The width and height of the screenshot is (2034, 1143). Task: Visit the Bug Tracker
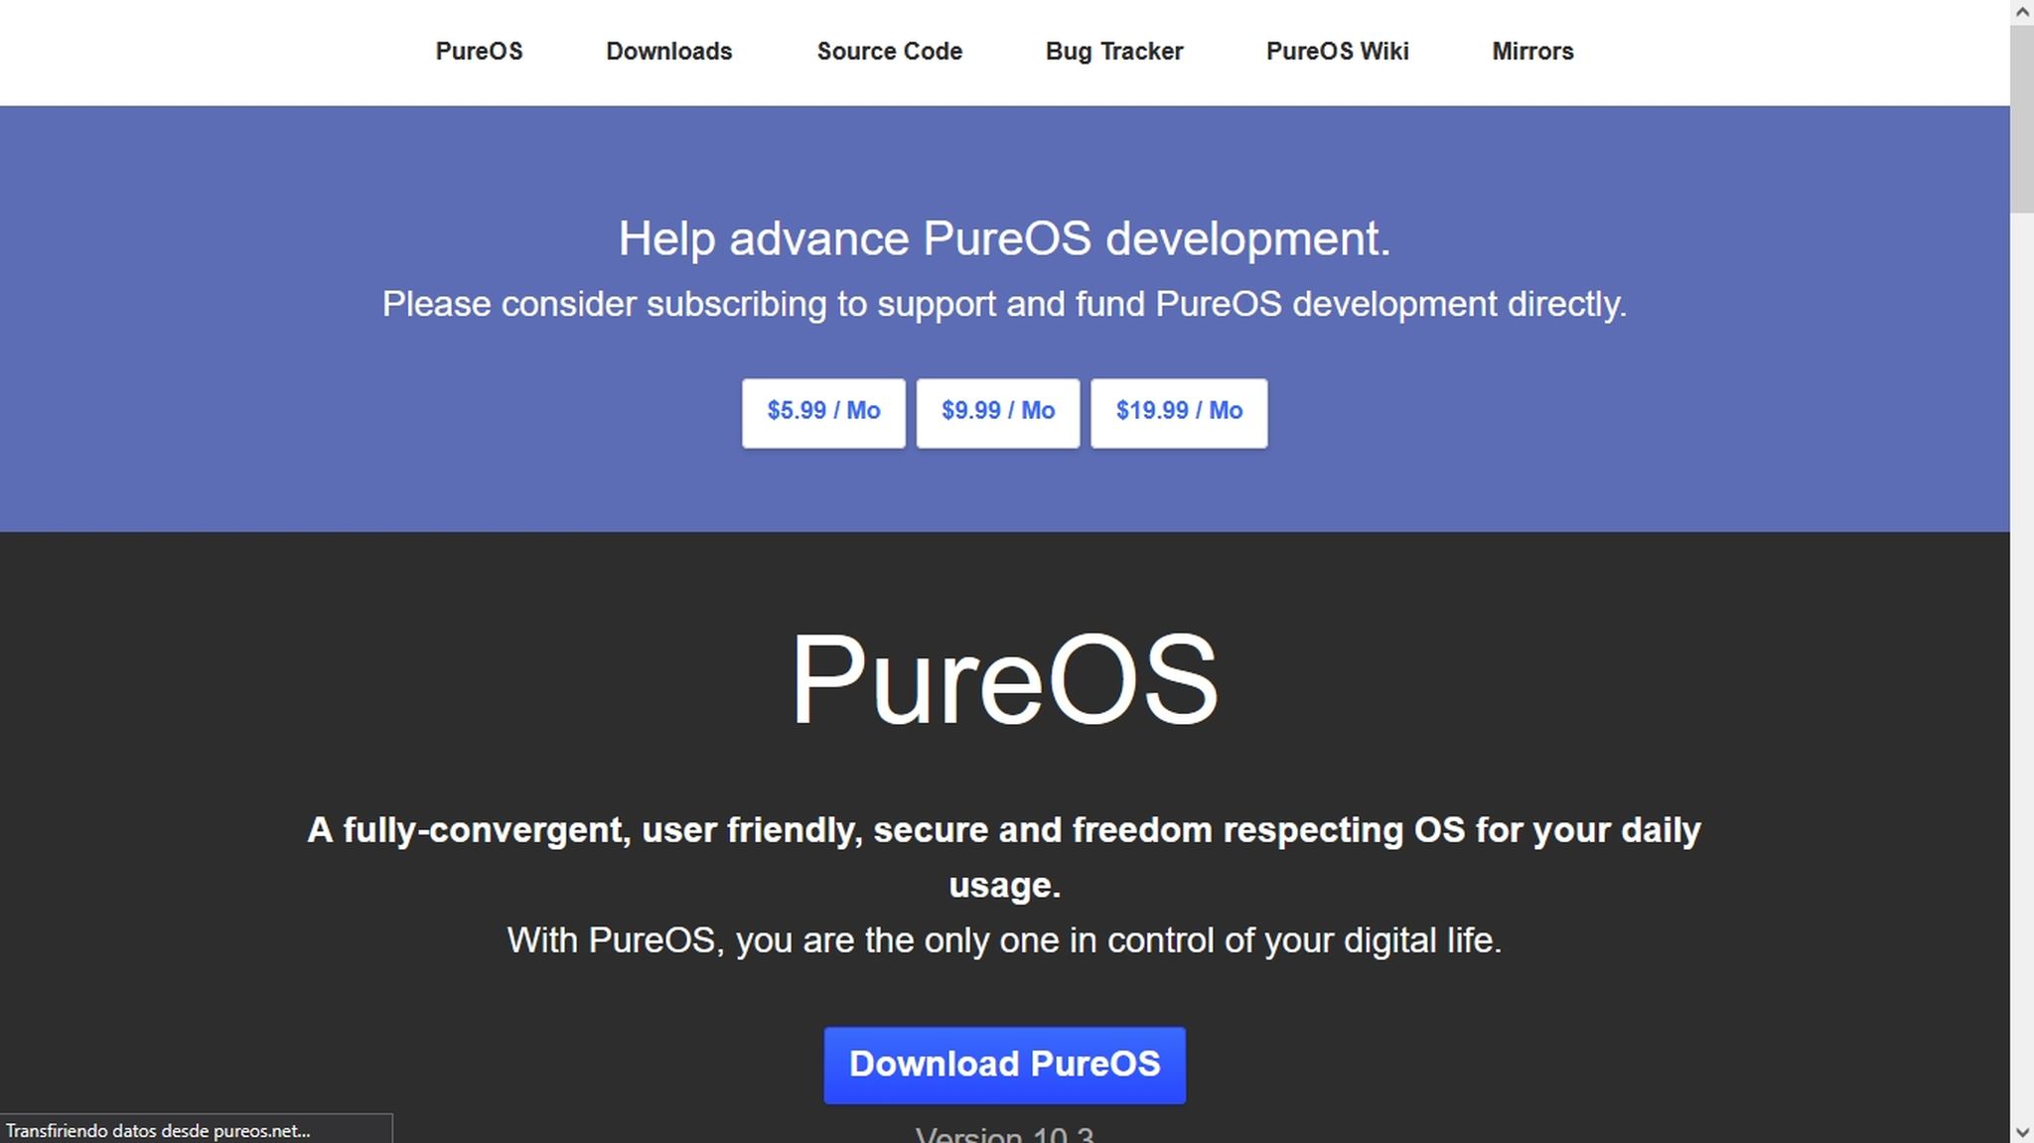(1113, 52)
